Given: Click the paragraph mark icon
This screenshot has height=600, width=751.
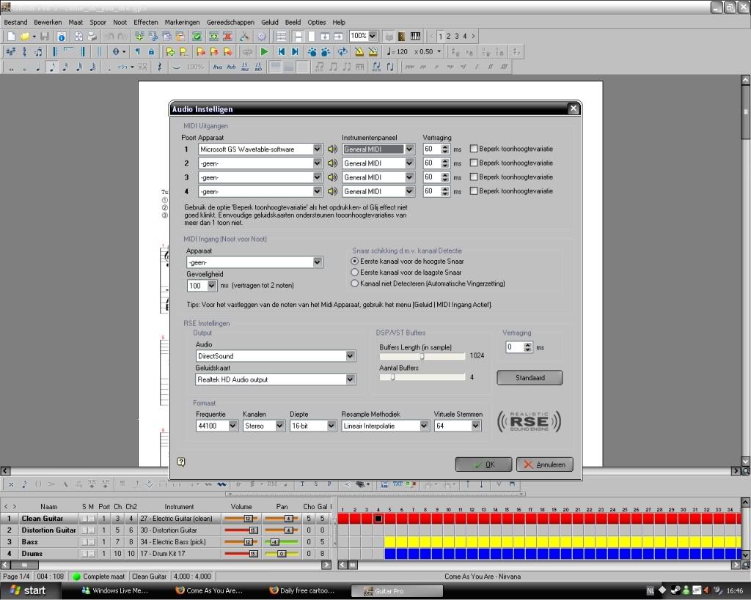Looking at the screenshot, I should pos(138,52).
